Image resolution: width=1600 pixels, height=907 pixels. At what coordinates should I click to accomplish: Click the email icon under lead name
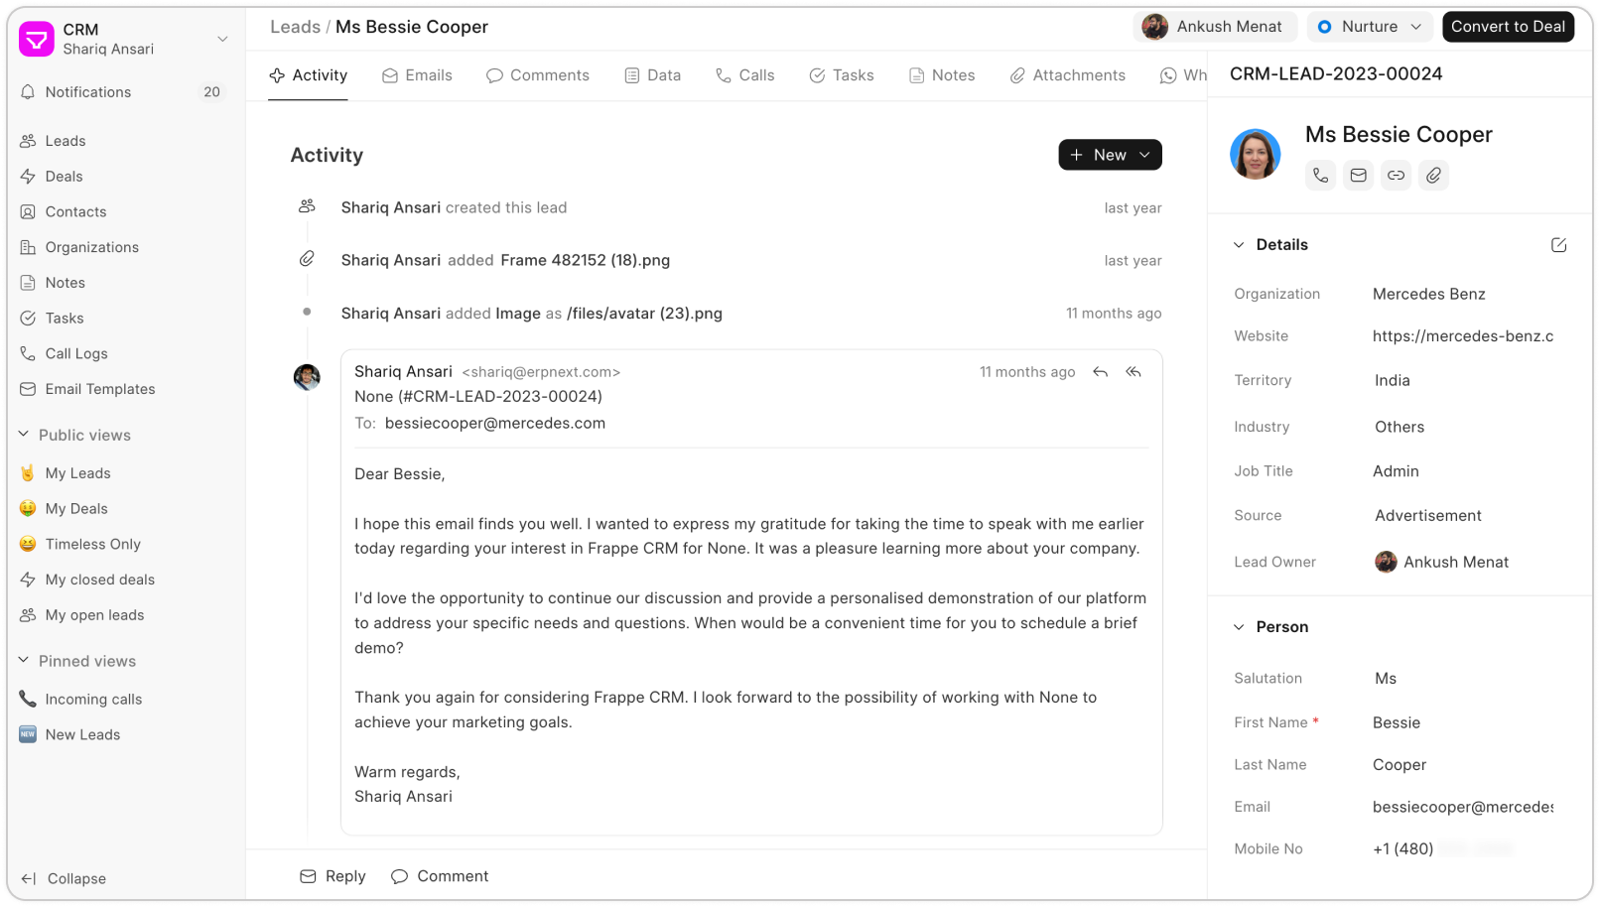coord(1358,176)
